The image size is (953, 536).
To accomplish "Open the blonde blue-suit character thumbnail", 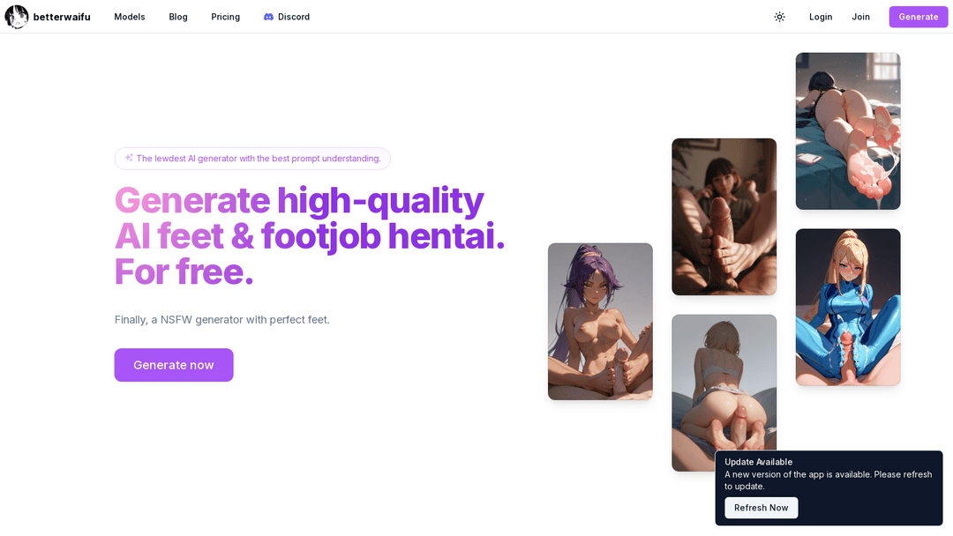I will click(x=848, y=307).
